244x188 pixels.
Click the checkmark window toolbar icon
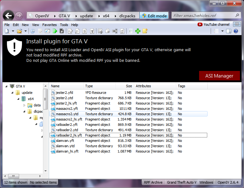[x=47, y=31]
